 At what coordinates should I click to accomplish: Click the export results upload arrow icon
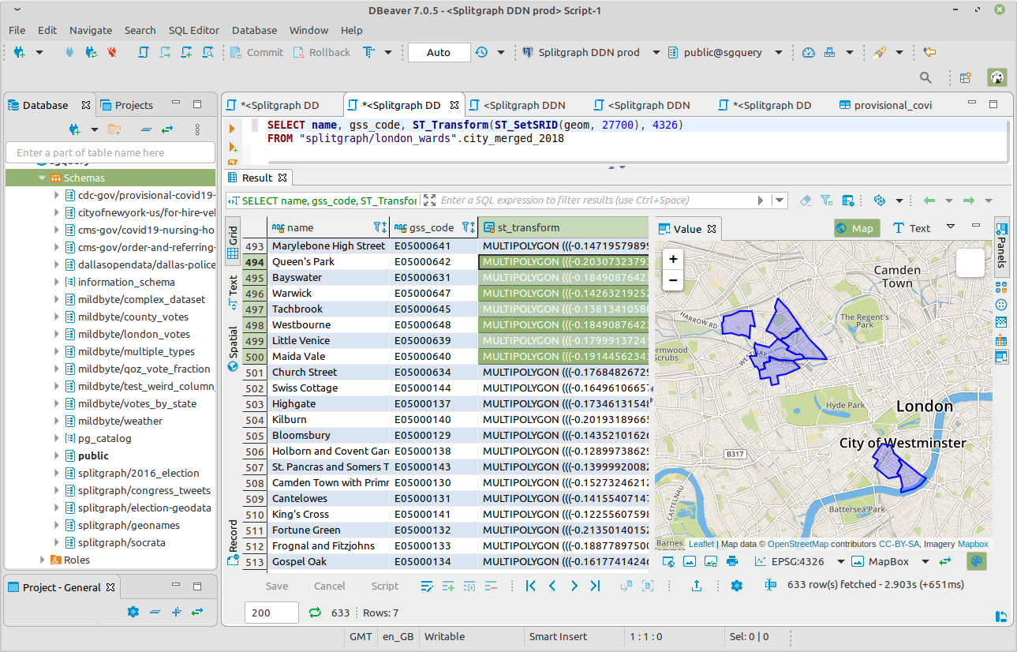coord(697,586)
